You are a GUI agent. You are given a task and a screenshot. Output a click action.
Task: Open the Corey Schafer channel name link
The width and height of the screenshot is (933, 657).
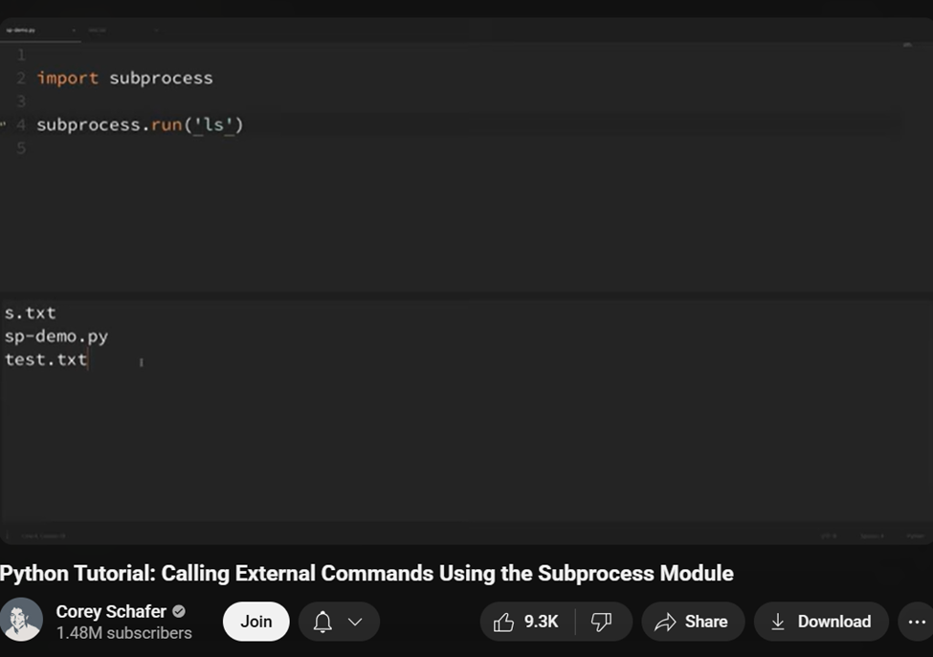pyautogui.click(x=111, y=611)
